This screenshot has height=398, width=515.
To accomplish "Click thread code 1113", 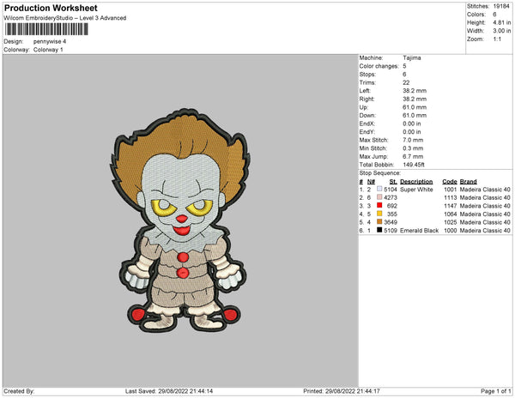I will click(451, 197).
